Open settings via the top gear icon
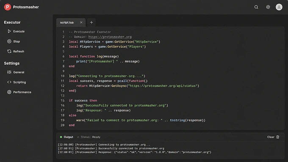Viewport: 288px width, 162px height. (x=268, y=7)
